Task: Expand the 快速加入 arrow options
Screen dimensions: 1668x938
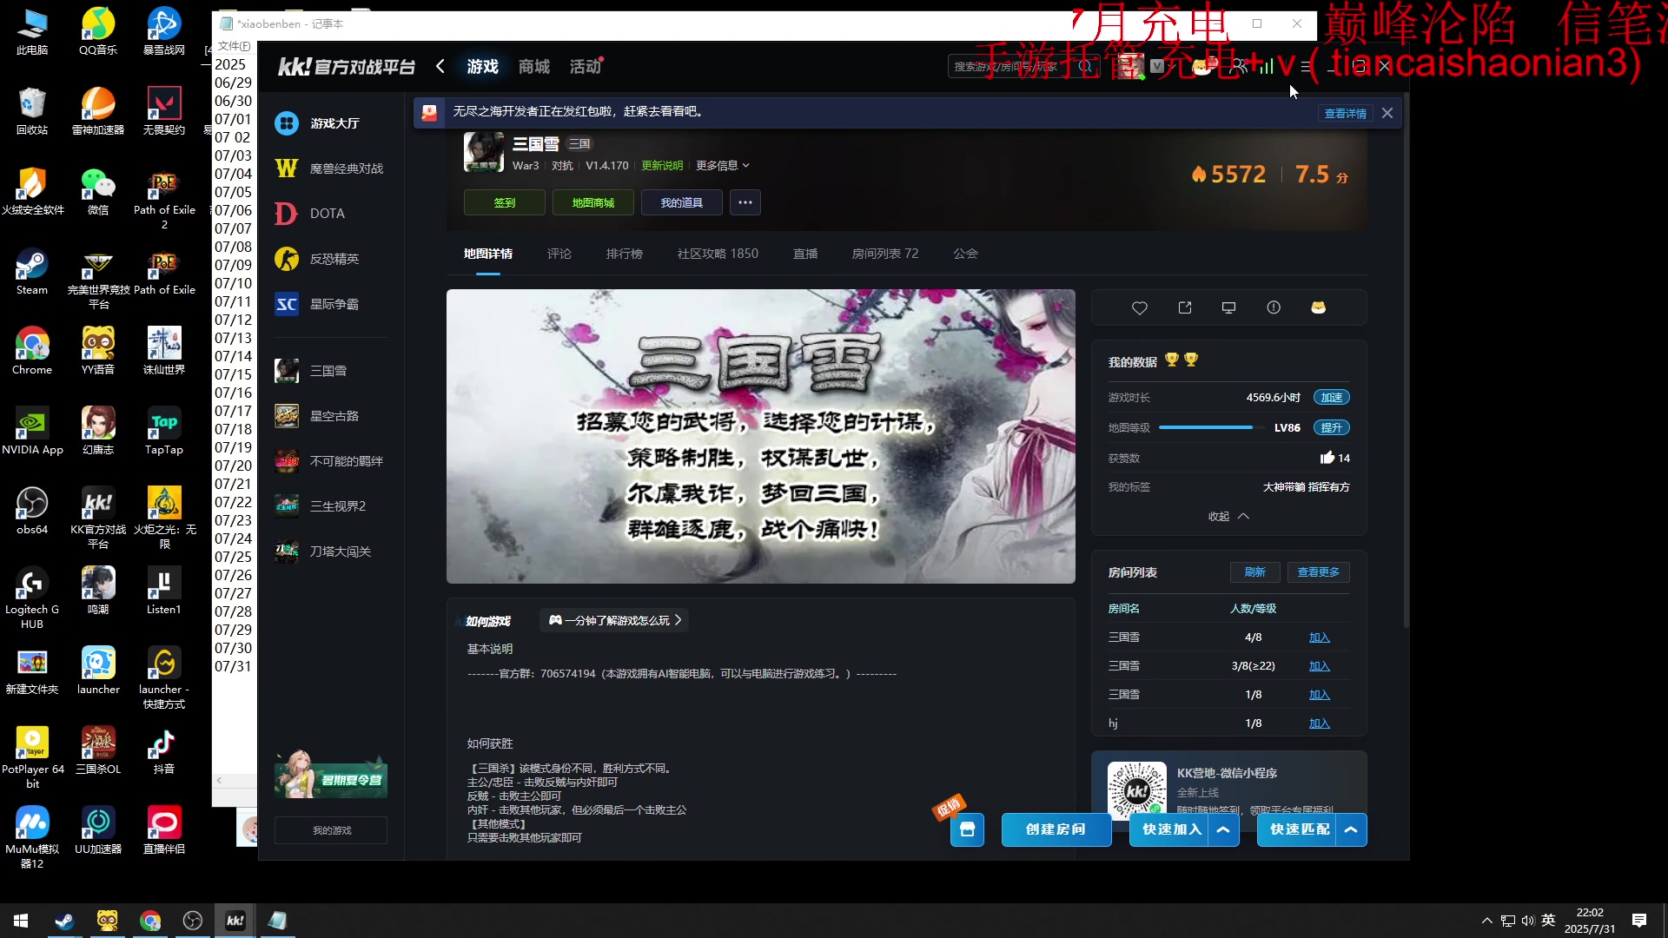Action: pos(1223,829)
